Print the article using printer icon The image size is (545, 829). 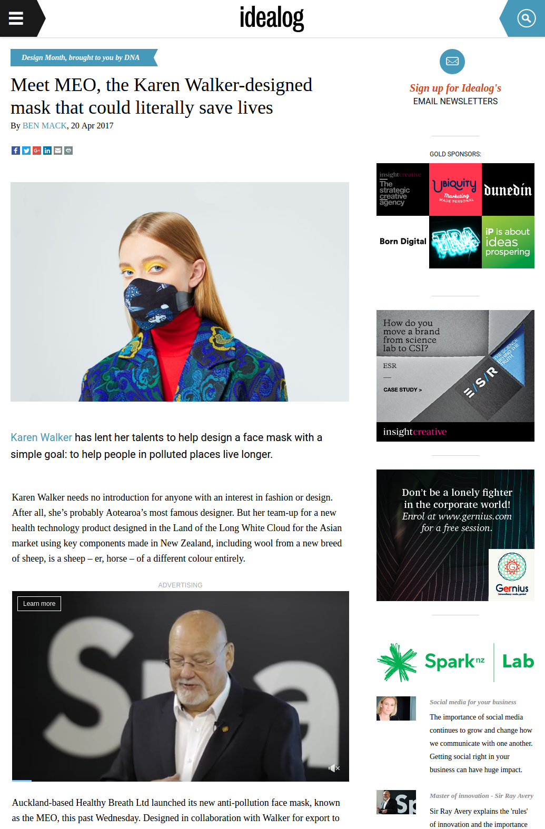pyautogui.click(x=68, y=151)
